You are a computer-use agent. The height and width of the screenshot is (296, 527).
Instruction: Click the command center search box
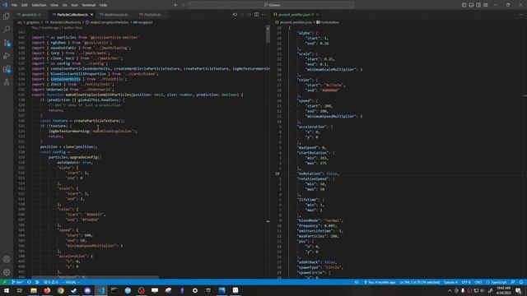pos(272,5)
